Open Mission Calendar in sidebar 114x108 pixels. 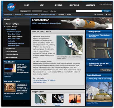(x=12, y=57)
